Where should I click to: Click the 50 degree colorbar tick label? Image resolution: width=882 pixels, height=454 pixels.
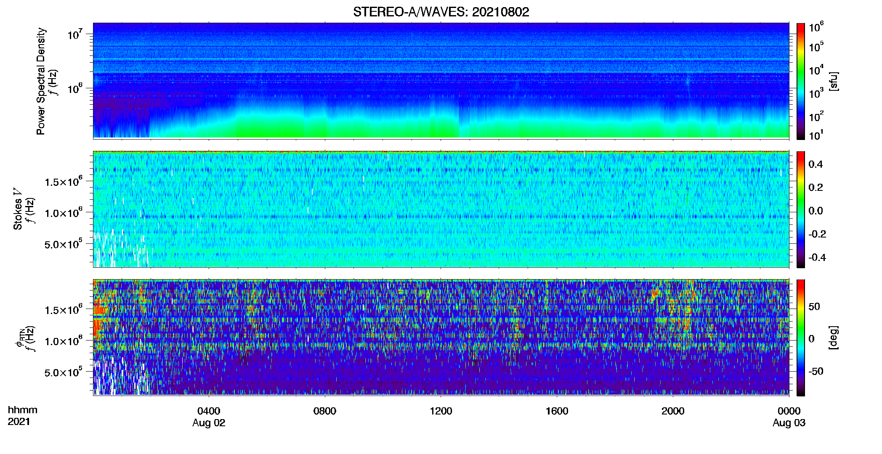click(814, 306)
